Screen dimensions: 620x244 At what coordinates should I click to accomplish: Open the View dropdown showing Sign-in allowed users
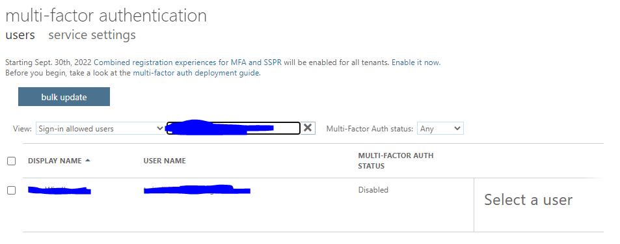[100, 129]
